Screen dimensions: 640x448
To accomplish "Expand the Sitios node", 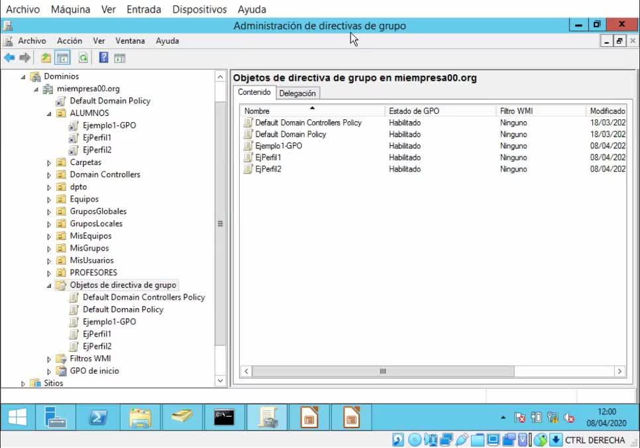I will 23,384.
